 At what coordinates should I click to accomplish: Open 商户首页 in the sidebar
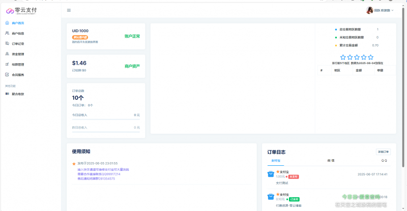pyautogui.click(x=18, y=23)
